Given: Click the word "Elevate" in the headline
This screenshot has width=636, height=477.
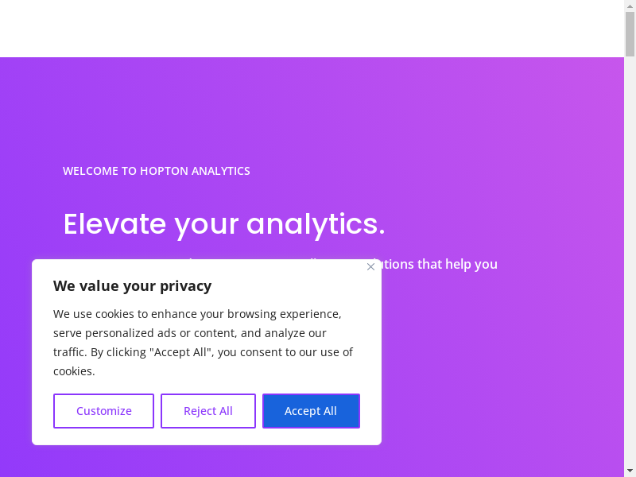Looking at the screenshot, I should 114,223.
